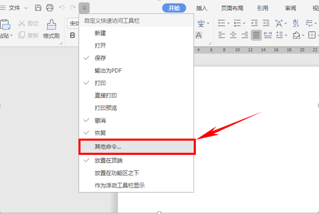
Task: Click the Undo arrow icon
Action: (x=62, y=8)
